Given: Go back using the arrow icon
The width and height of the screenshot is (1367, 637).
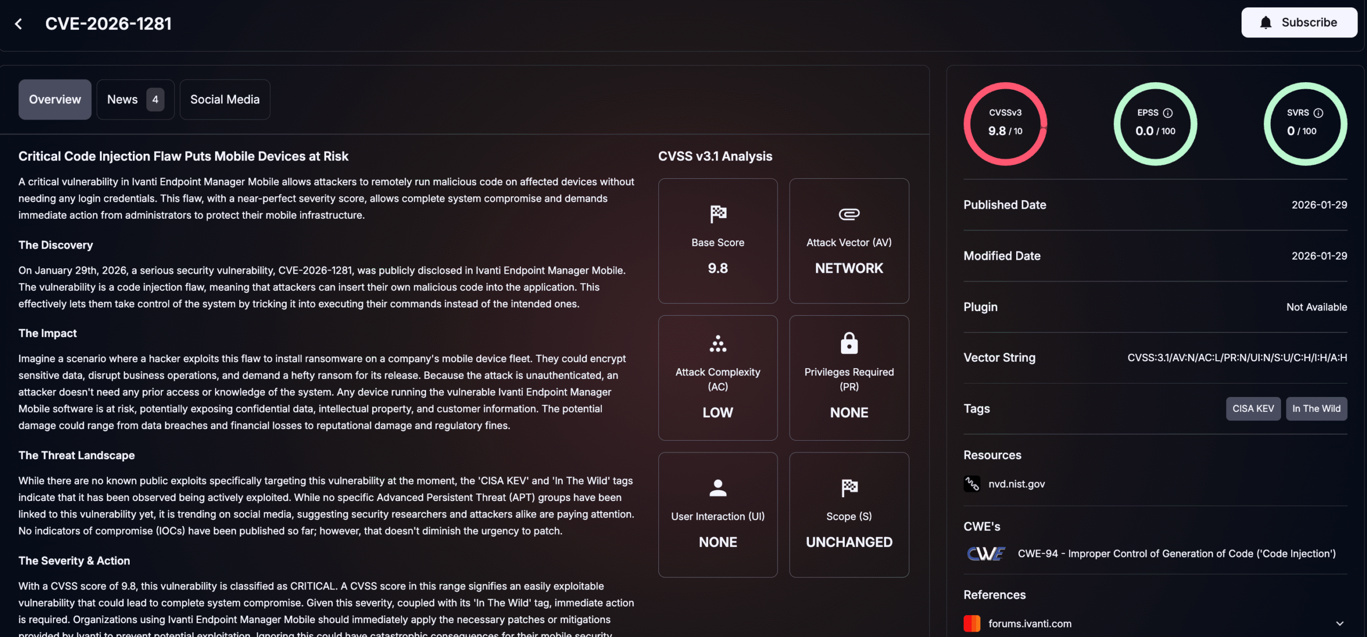Looking at the screenshot, I should click(19, 23).
